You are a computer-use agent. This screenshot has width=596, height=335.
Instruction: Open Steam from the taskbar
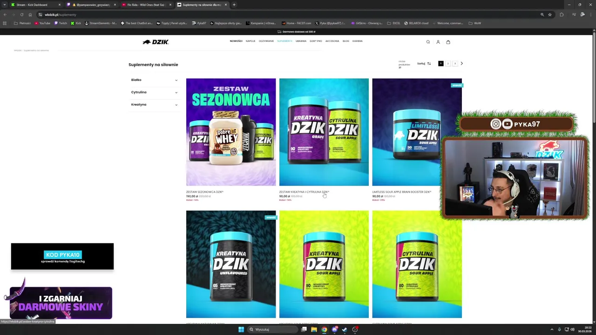coord(345,329)
